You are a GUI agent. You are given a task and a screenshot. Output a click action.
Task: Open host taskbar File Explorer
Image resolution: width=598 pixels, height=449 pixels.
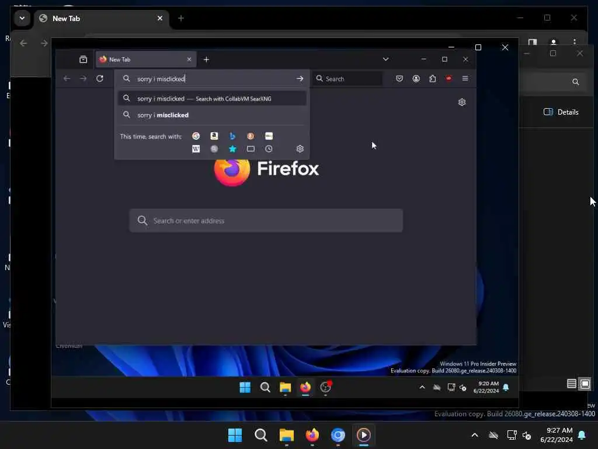(286, 435)
